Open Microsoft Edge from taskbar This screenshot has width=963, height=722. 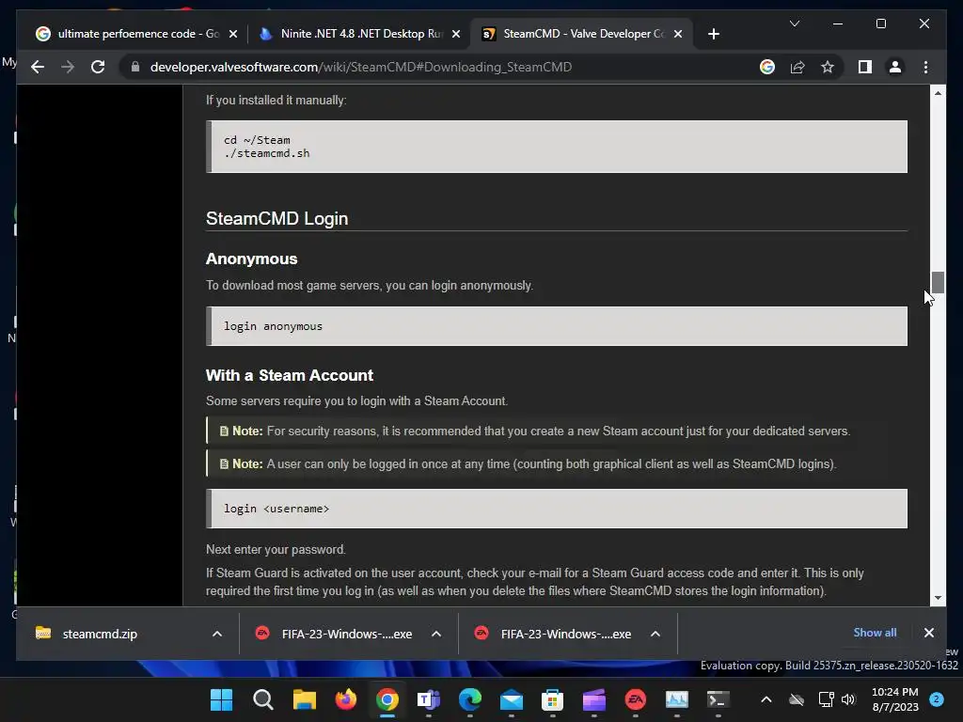[470, 699]
